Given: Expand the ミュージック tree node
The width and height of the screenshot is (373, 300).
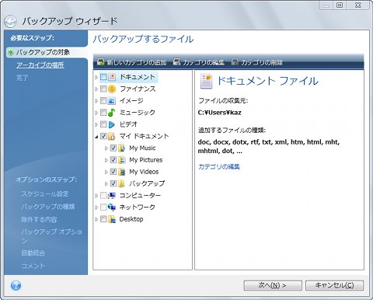Looking at the screenshot, I should click(96, 113).
